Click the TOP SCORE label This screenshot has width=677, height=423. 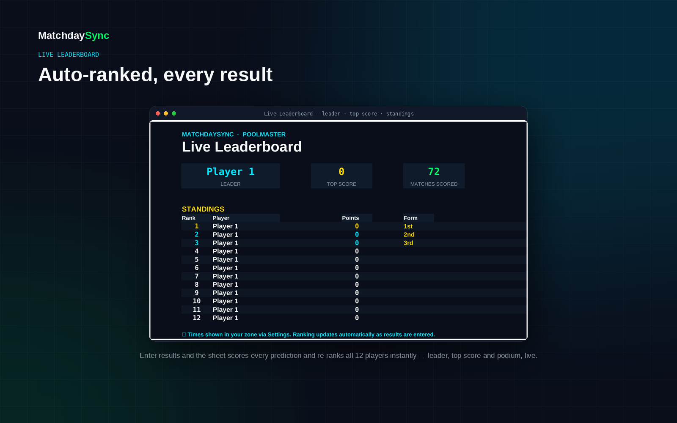341,184
